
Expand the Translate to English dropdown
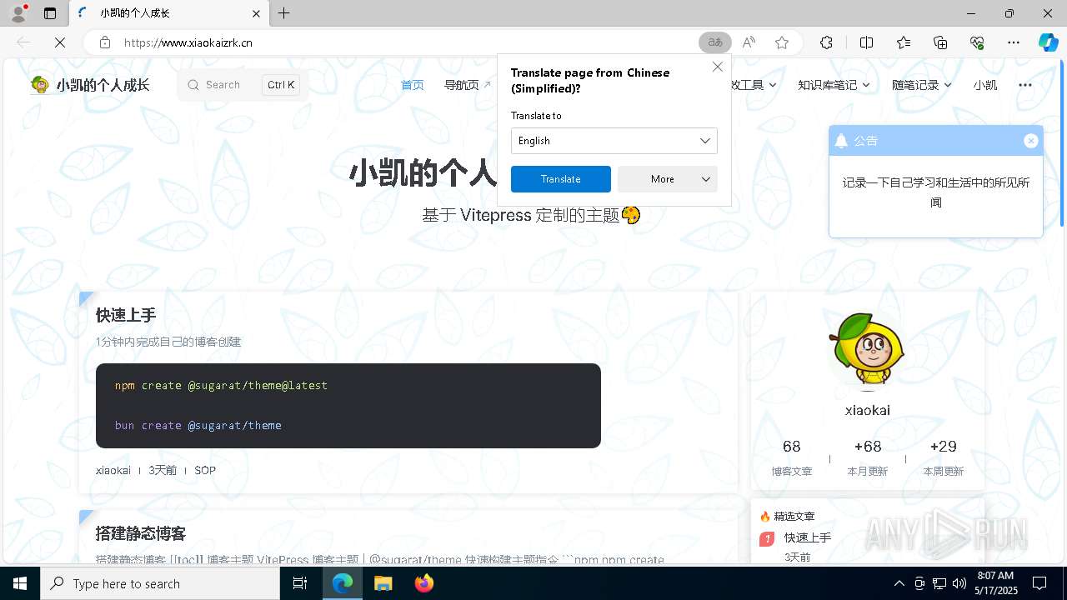click(x=614, y=141)
